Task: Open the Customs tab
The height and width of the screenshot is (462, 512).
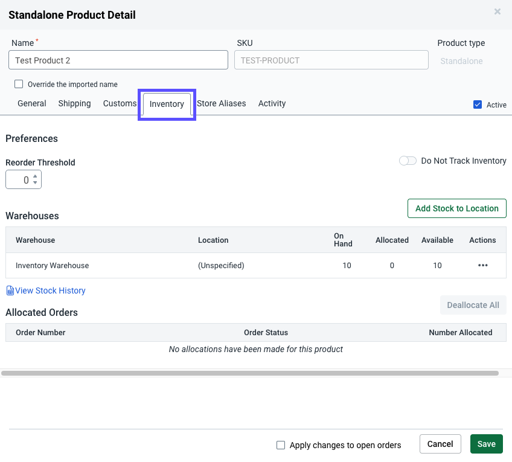Action: coord(119,103)
